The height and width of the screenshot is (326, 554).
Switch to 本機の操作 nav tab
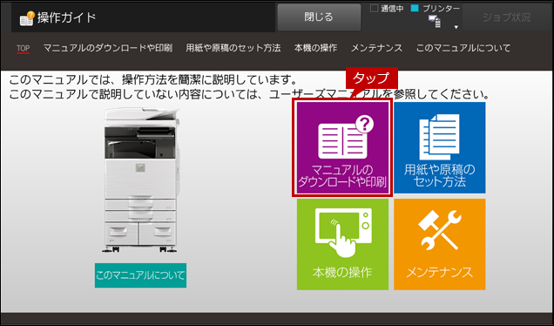point(315,48)
